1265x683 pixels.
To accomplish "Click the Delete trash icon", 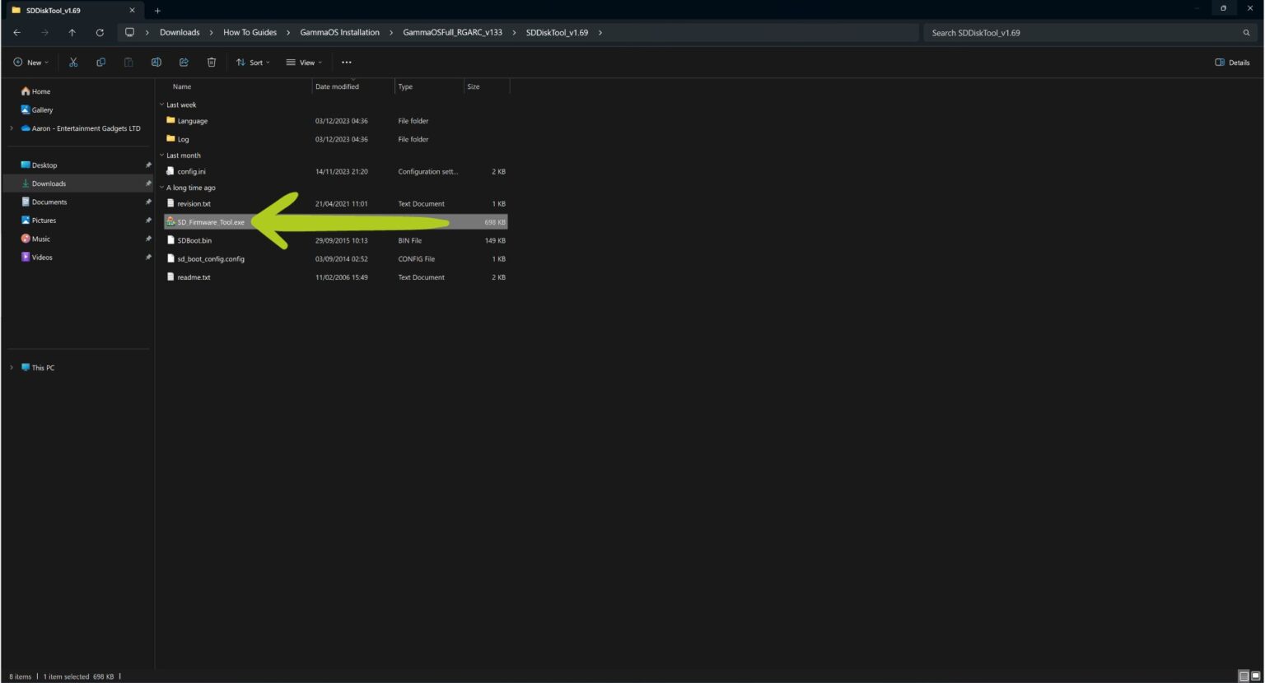I will pos(211,63).
